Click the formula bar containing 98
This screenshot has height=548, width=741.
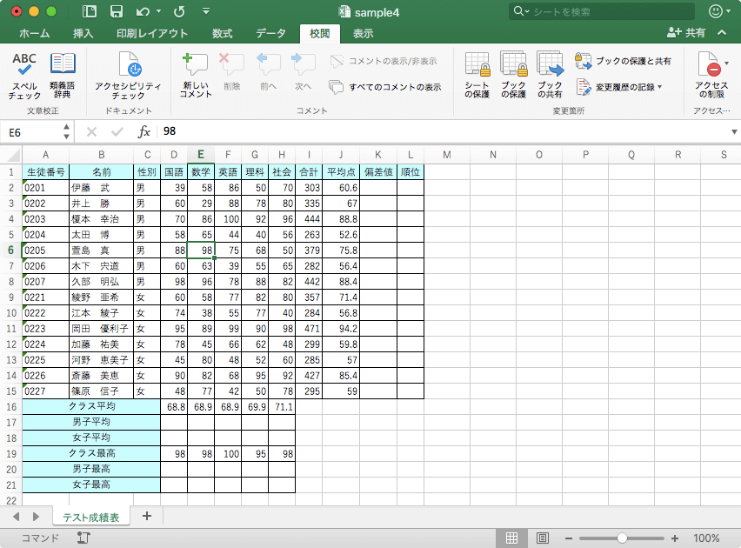(444, 131)
